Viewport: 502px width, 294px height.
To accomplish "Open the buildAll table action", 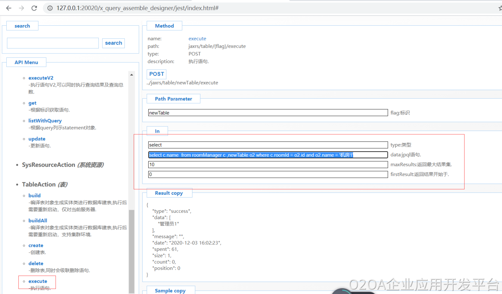I will [x=37, y=220].
